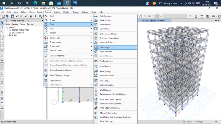221x124 pixels.
Task: Click the New Model toolbar icon
Action: [4, 16]
